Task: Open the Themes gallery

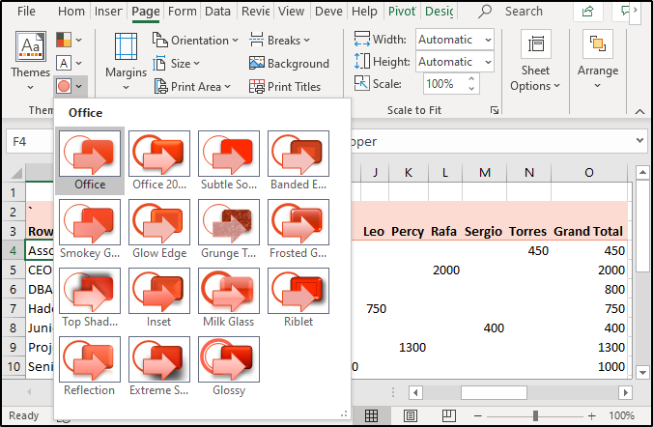Action: 30,61
